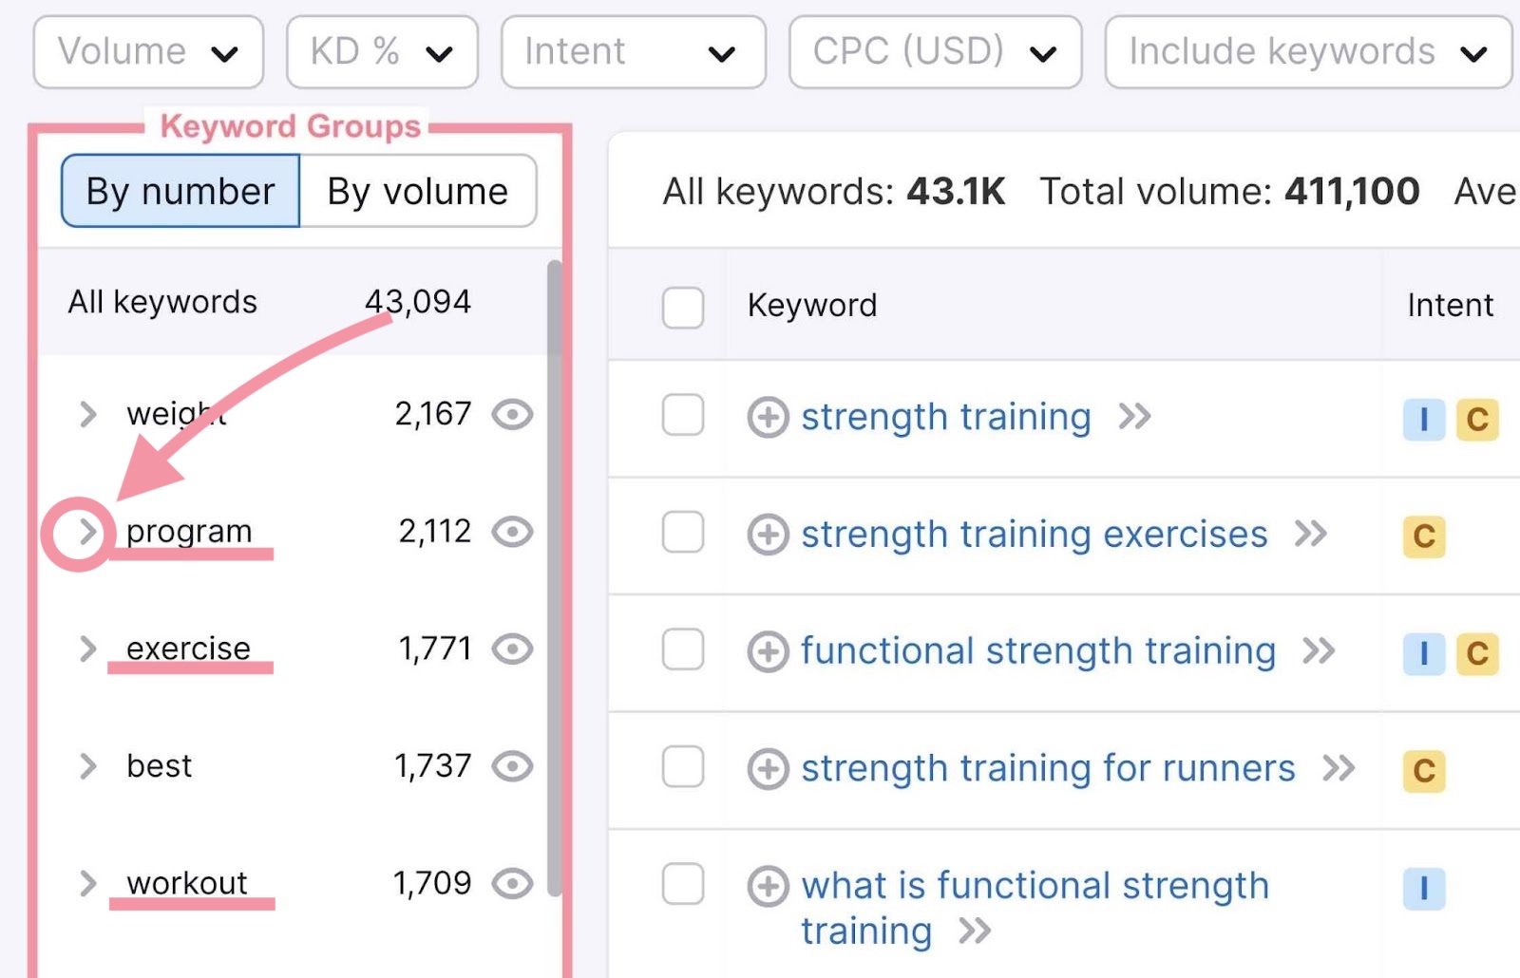Click plus icon beside 'strength training'
1520x978 pixels.
[x=768, y=417]
